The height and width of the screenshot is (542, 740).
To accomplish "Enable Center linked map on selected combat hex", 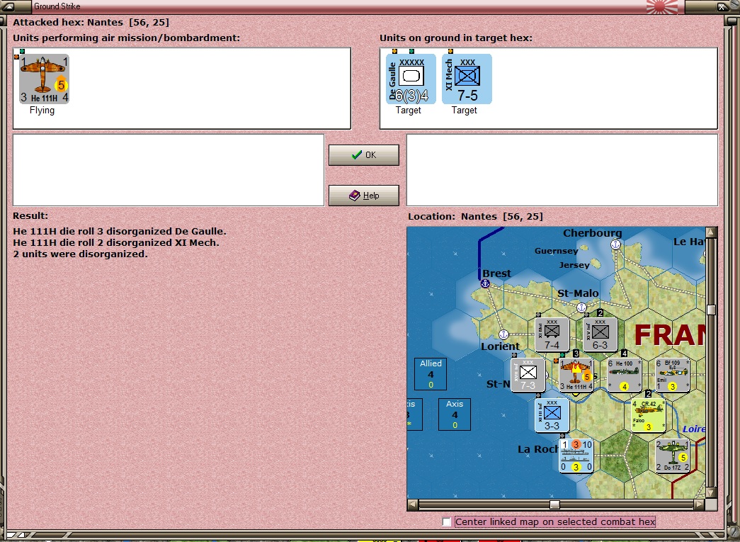I will coord(446,521).
